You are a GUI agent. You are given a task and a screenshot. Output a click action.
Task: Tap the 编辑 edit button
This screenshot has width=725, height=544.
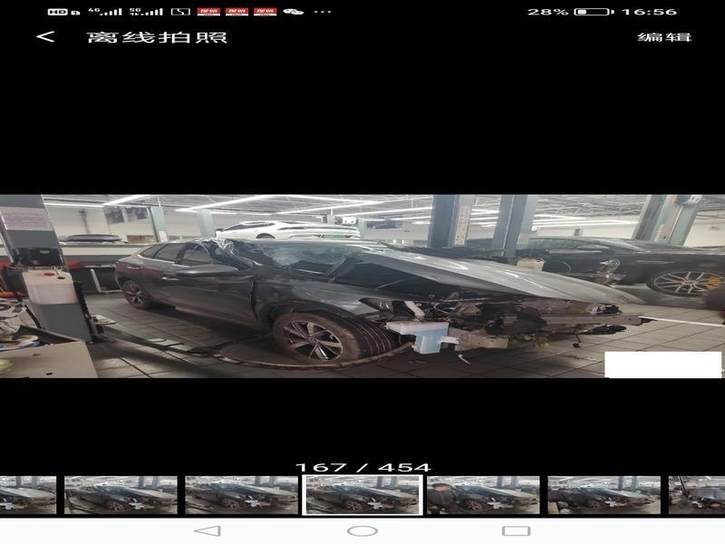pos(664,37)
